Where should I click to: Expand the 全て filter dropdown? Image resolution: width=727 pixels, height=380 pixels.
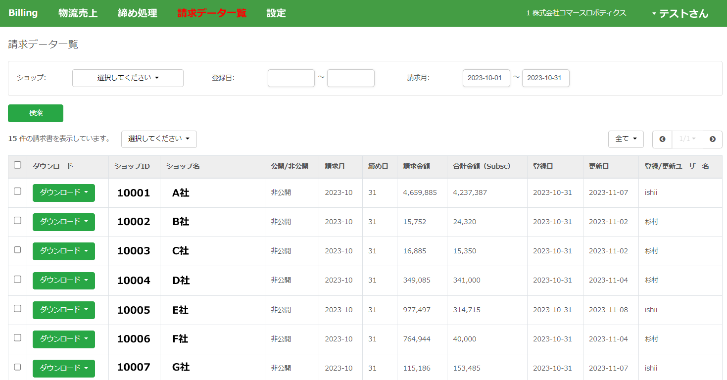point(626,139)
